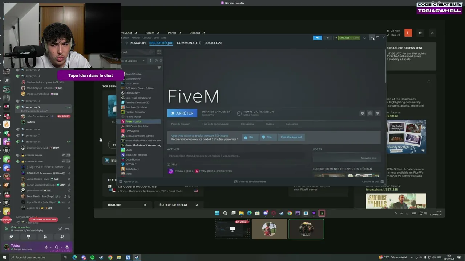465x261 pixels.
Task: Open the Jeux menu in Steam
Action: coord(156,38)
